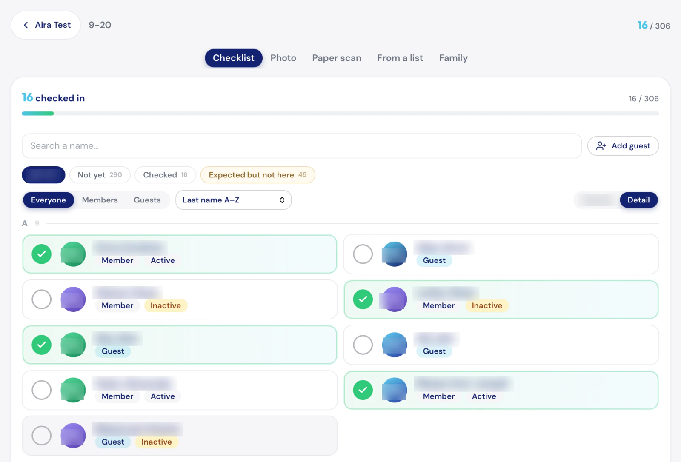Click the person-plus icon in Add guest
Screen dimensions: 681x462
(x=601, y=146)
